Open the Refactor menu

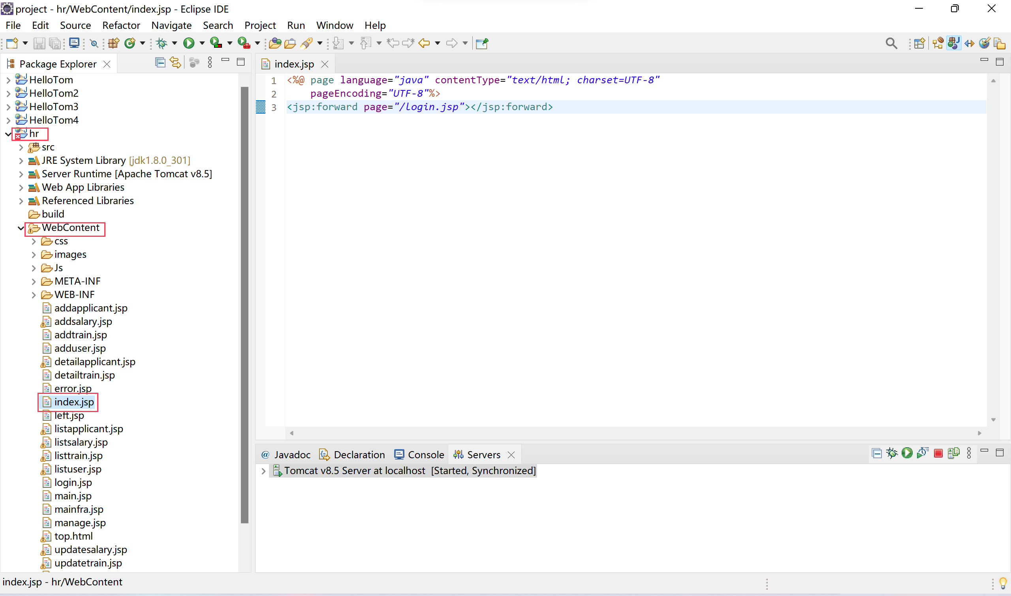121,25
